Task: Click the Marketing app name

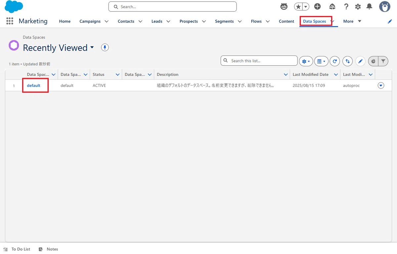Action: pyautogui.click(x=33, y=21)
